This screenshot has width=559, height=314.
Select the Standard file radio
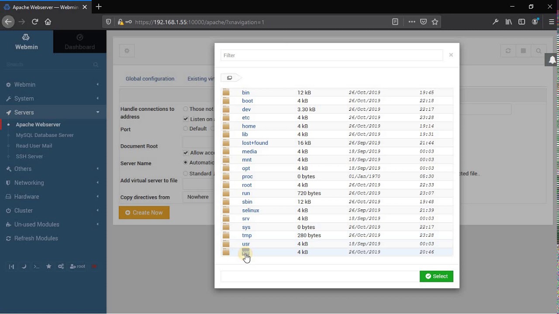pos(186,173)
